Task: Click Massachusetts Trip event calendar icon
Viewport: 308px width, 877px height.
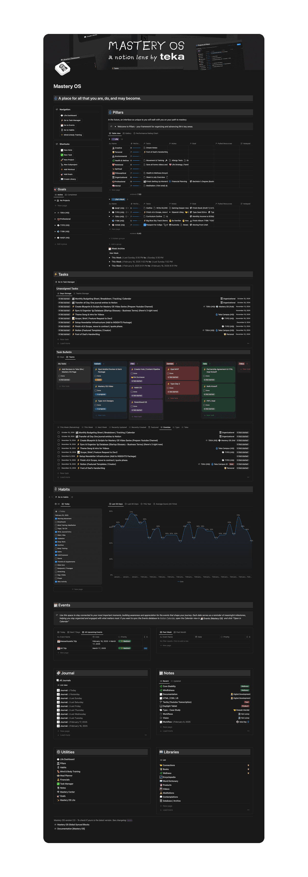Action: 59,641
